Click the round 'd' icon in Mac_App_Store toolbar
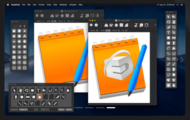190x120 pixels. click(96, 25)
